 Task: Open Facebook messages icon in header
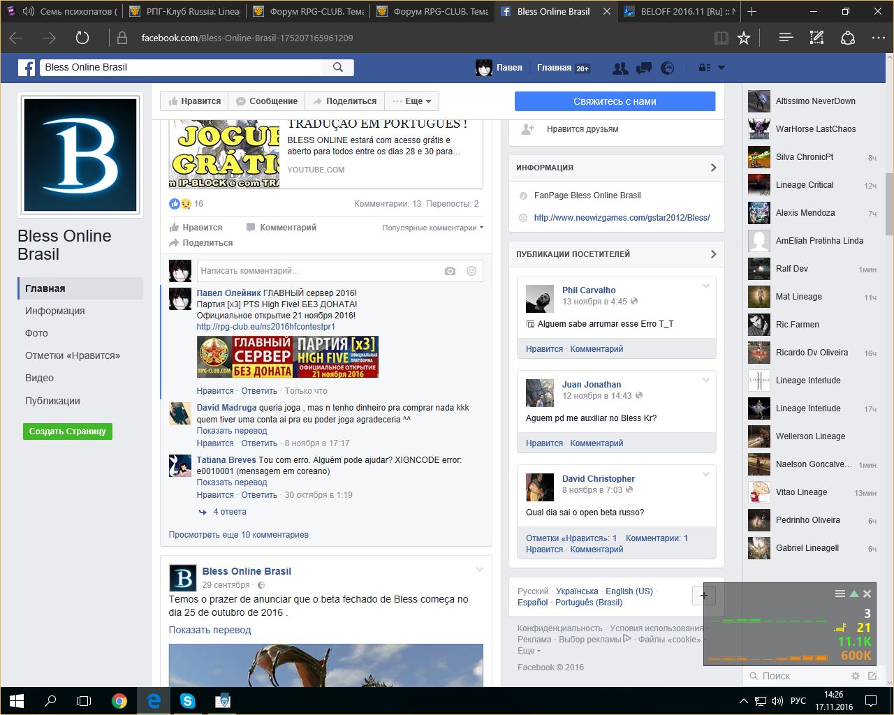point(644,68)
